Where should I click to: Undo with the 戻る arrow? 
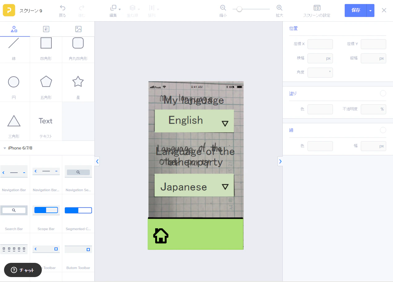[63, 11]
